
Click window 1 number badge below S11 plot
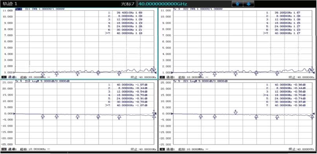[4, 77]
